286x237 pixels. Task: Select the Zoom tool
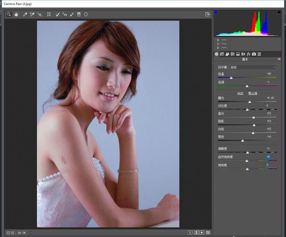click(9, 14)
